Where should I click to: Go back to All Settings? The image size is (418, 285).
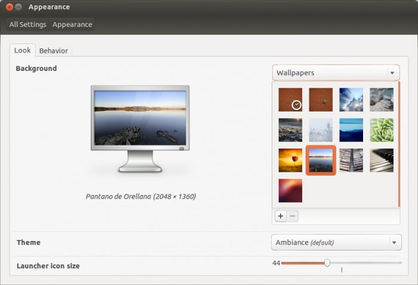coord(27,24)
